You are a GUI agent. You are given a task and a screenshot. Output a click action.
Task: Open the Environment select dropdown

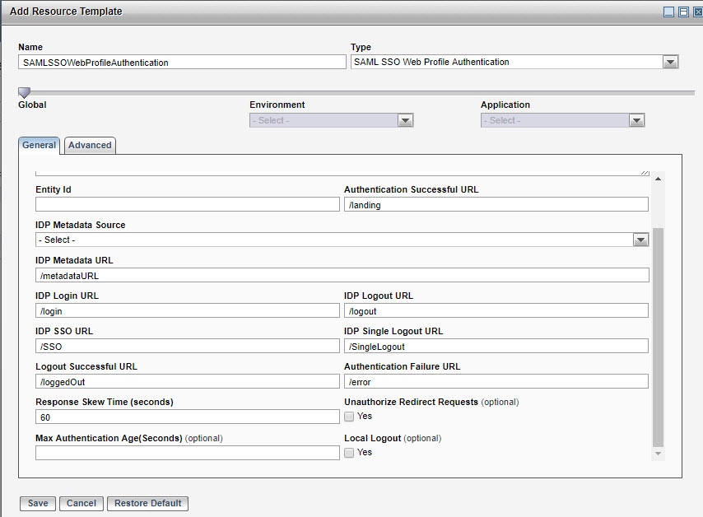[405, 120]
